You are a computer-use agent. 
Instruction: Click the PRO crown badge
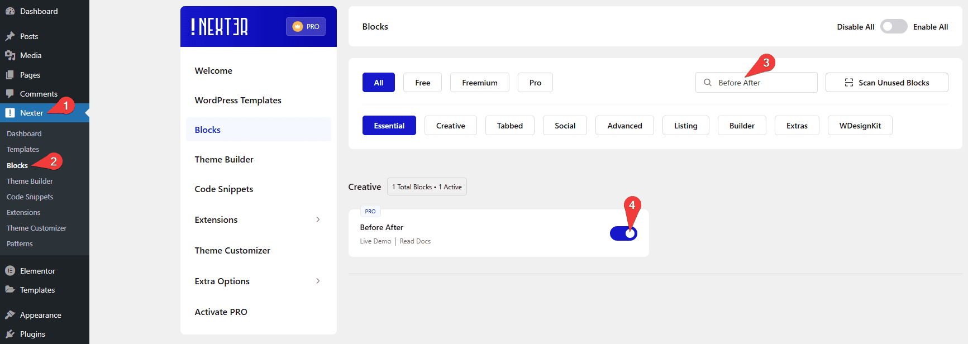(306, 27)
